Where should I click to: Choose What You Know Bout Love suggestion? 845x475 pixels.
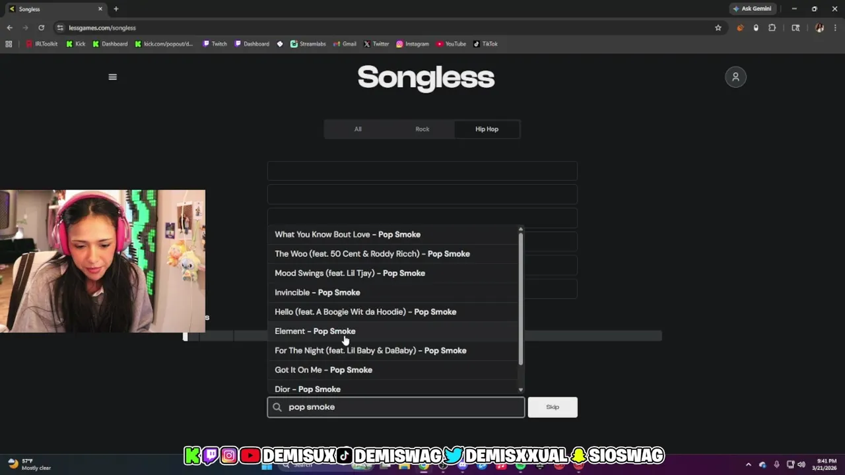(393, 234)
